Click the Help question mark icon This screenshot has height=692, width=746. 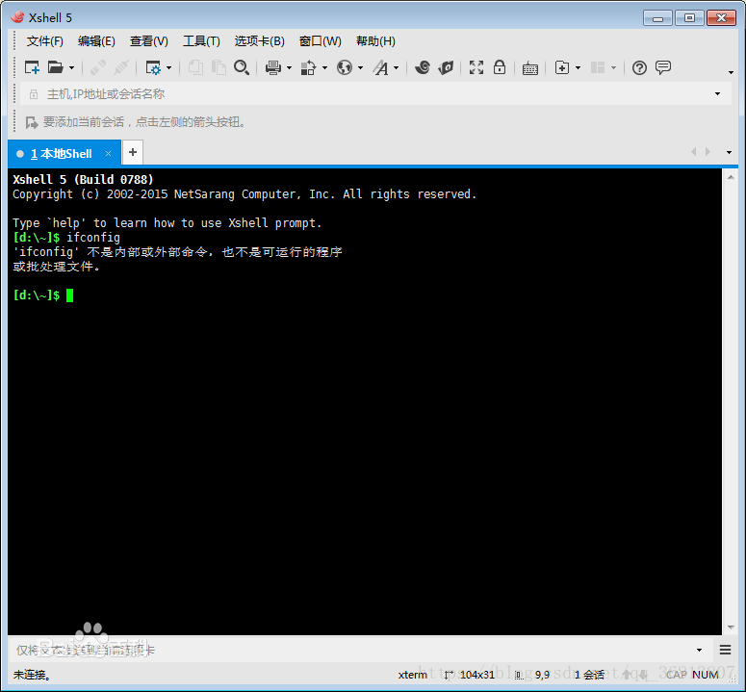click(x=639, y=68)
